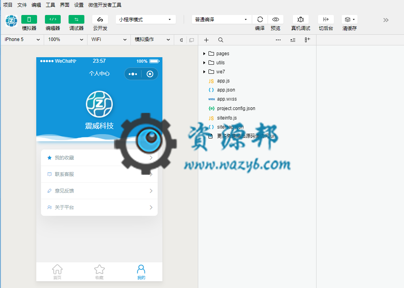
Task: Click the 震威科技 name text
Action: [x=99, y=126]
